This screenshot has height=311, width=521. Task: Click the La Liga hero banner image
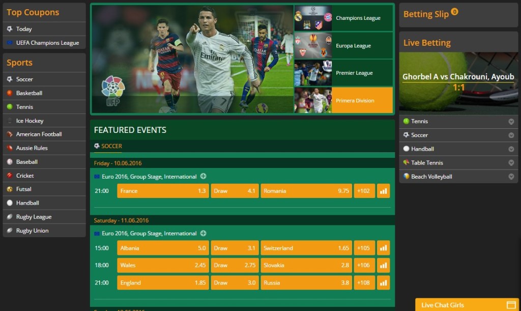[x=193, y=59]
